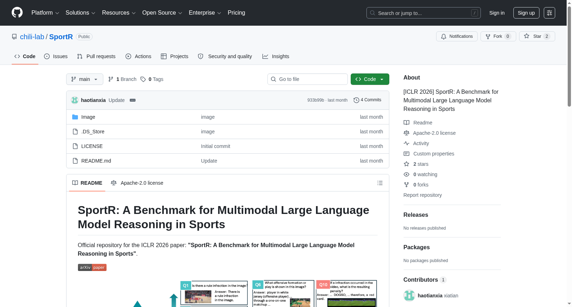Open the README.md file
This screenshot has height=307, width=572.
pos(96,161)
